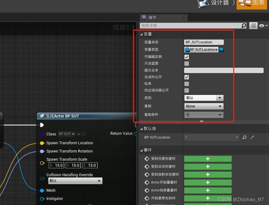Toggle the eye view options icon
The image size is (269, 205).
coord(263,26)
